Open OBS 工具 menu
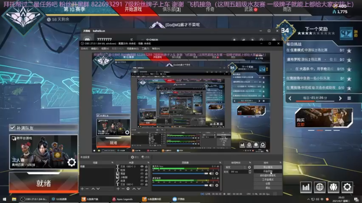The height and width of the screenshot is (203, 362). [x=145, y=49]
